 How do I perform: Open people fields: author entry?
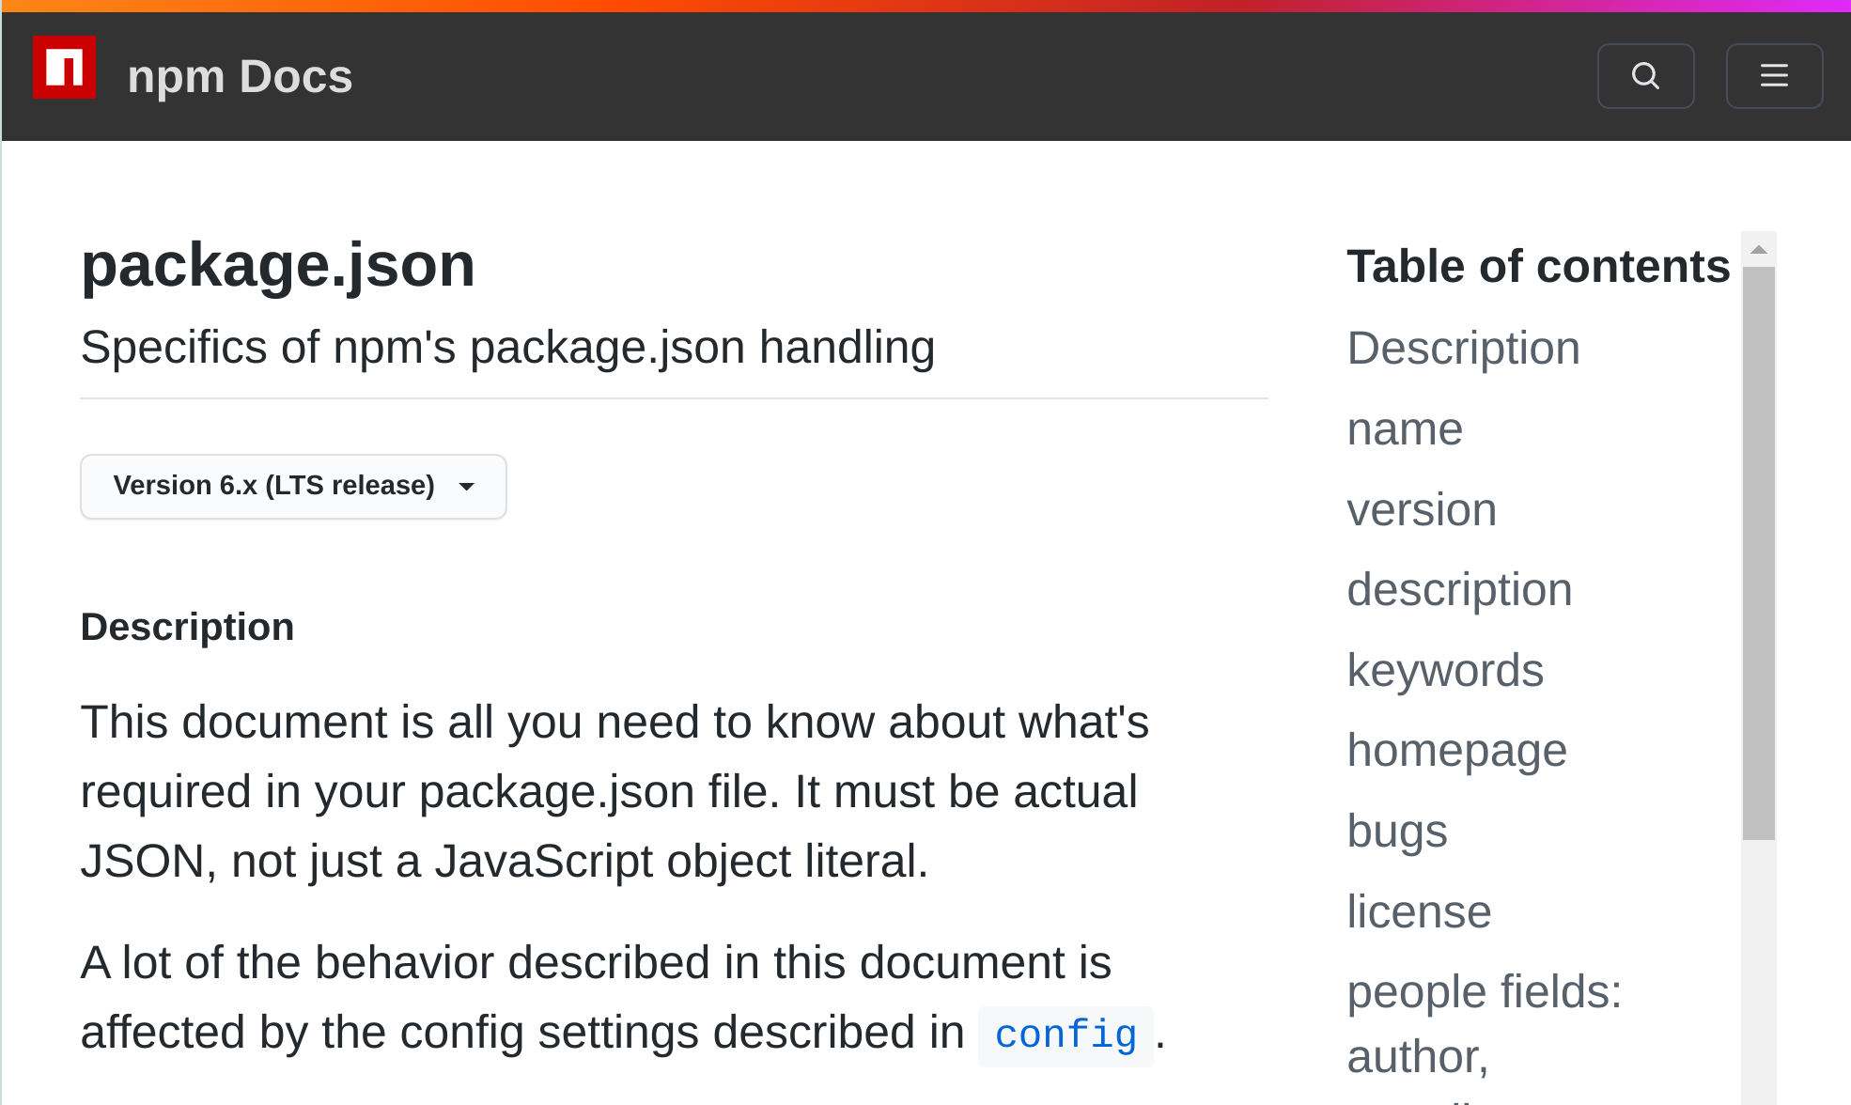1484,993
